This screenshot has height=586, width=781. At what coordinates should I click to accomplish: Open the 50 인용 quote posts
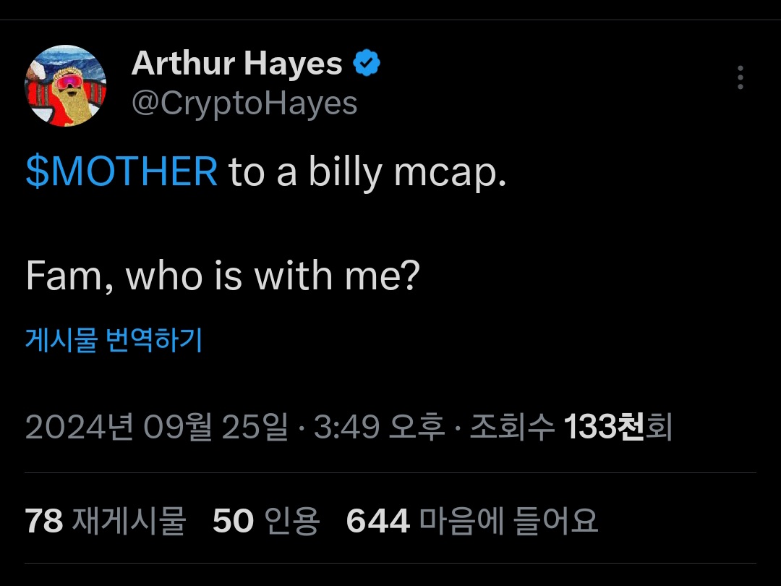point(231,520)
